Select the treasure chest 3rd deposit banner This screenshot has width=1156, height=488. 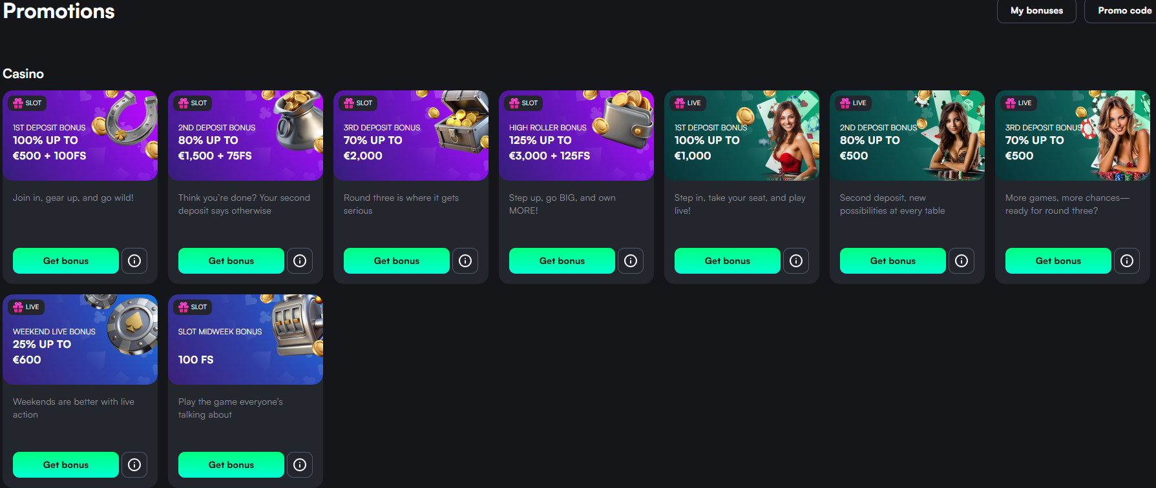click(x=411, y=136)
